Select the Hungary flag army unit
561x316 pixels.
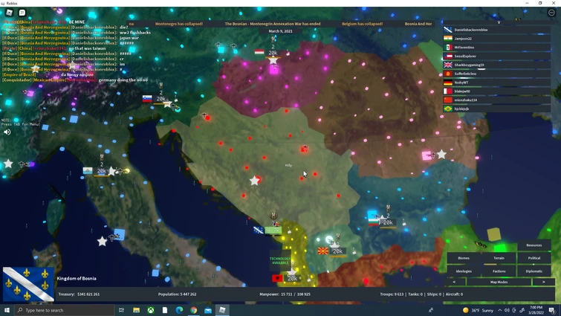pos(273,53)
